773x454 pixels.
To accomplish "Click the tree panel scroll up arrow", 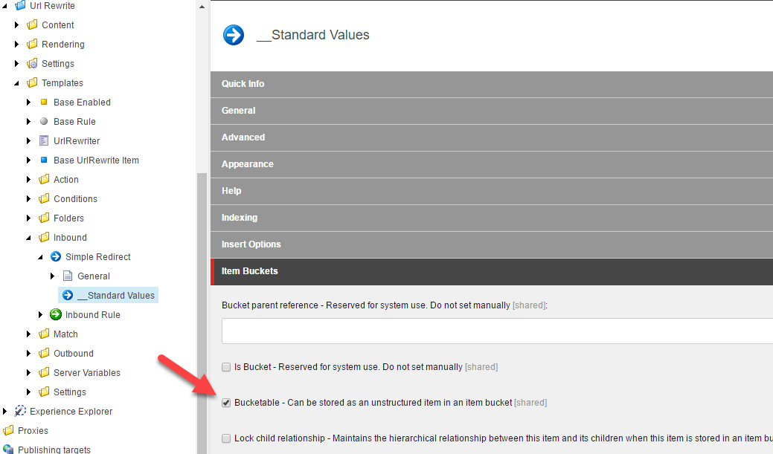I will (202, 7).
